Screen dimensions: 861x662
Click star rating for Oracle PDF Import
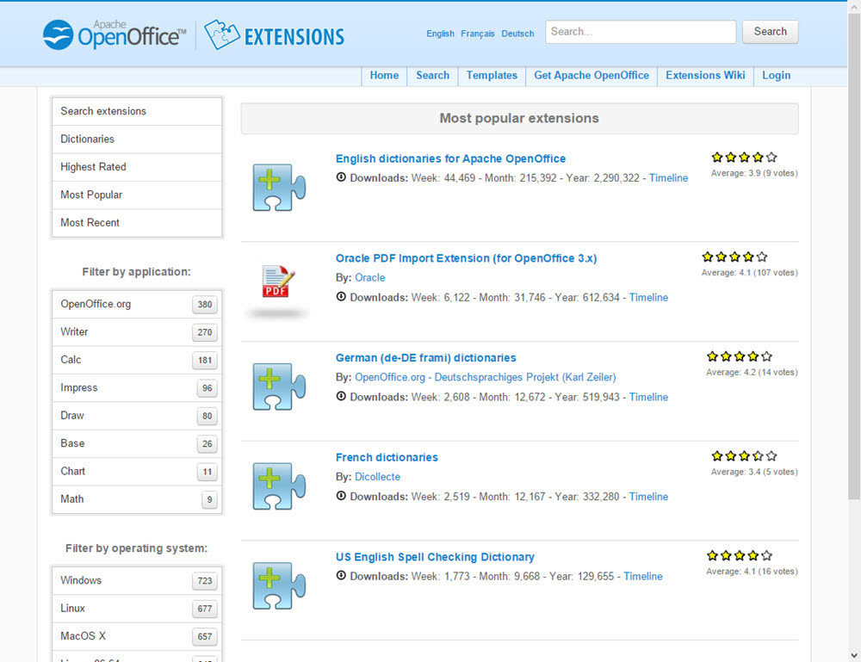pos(734,257)
